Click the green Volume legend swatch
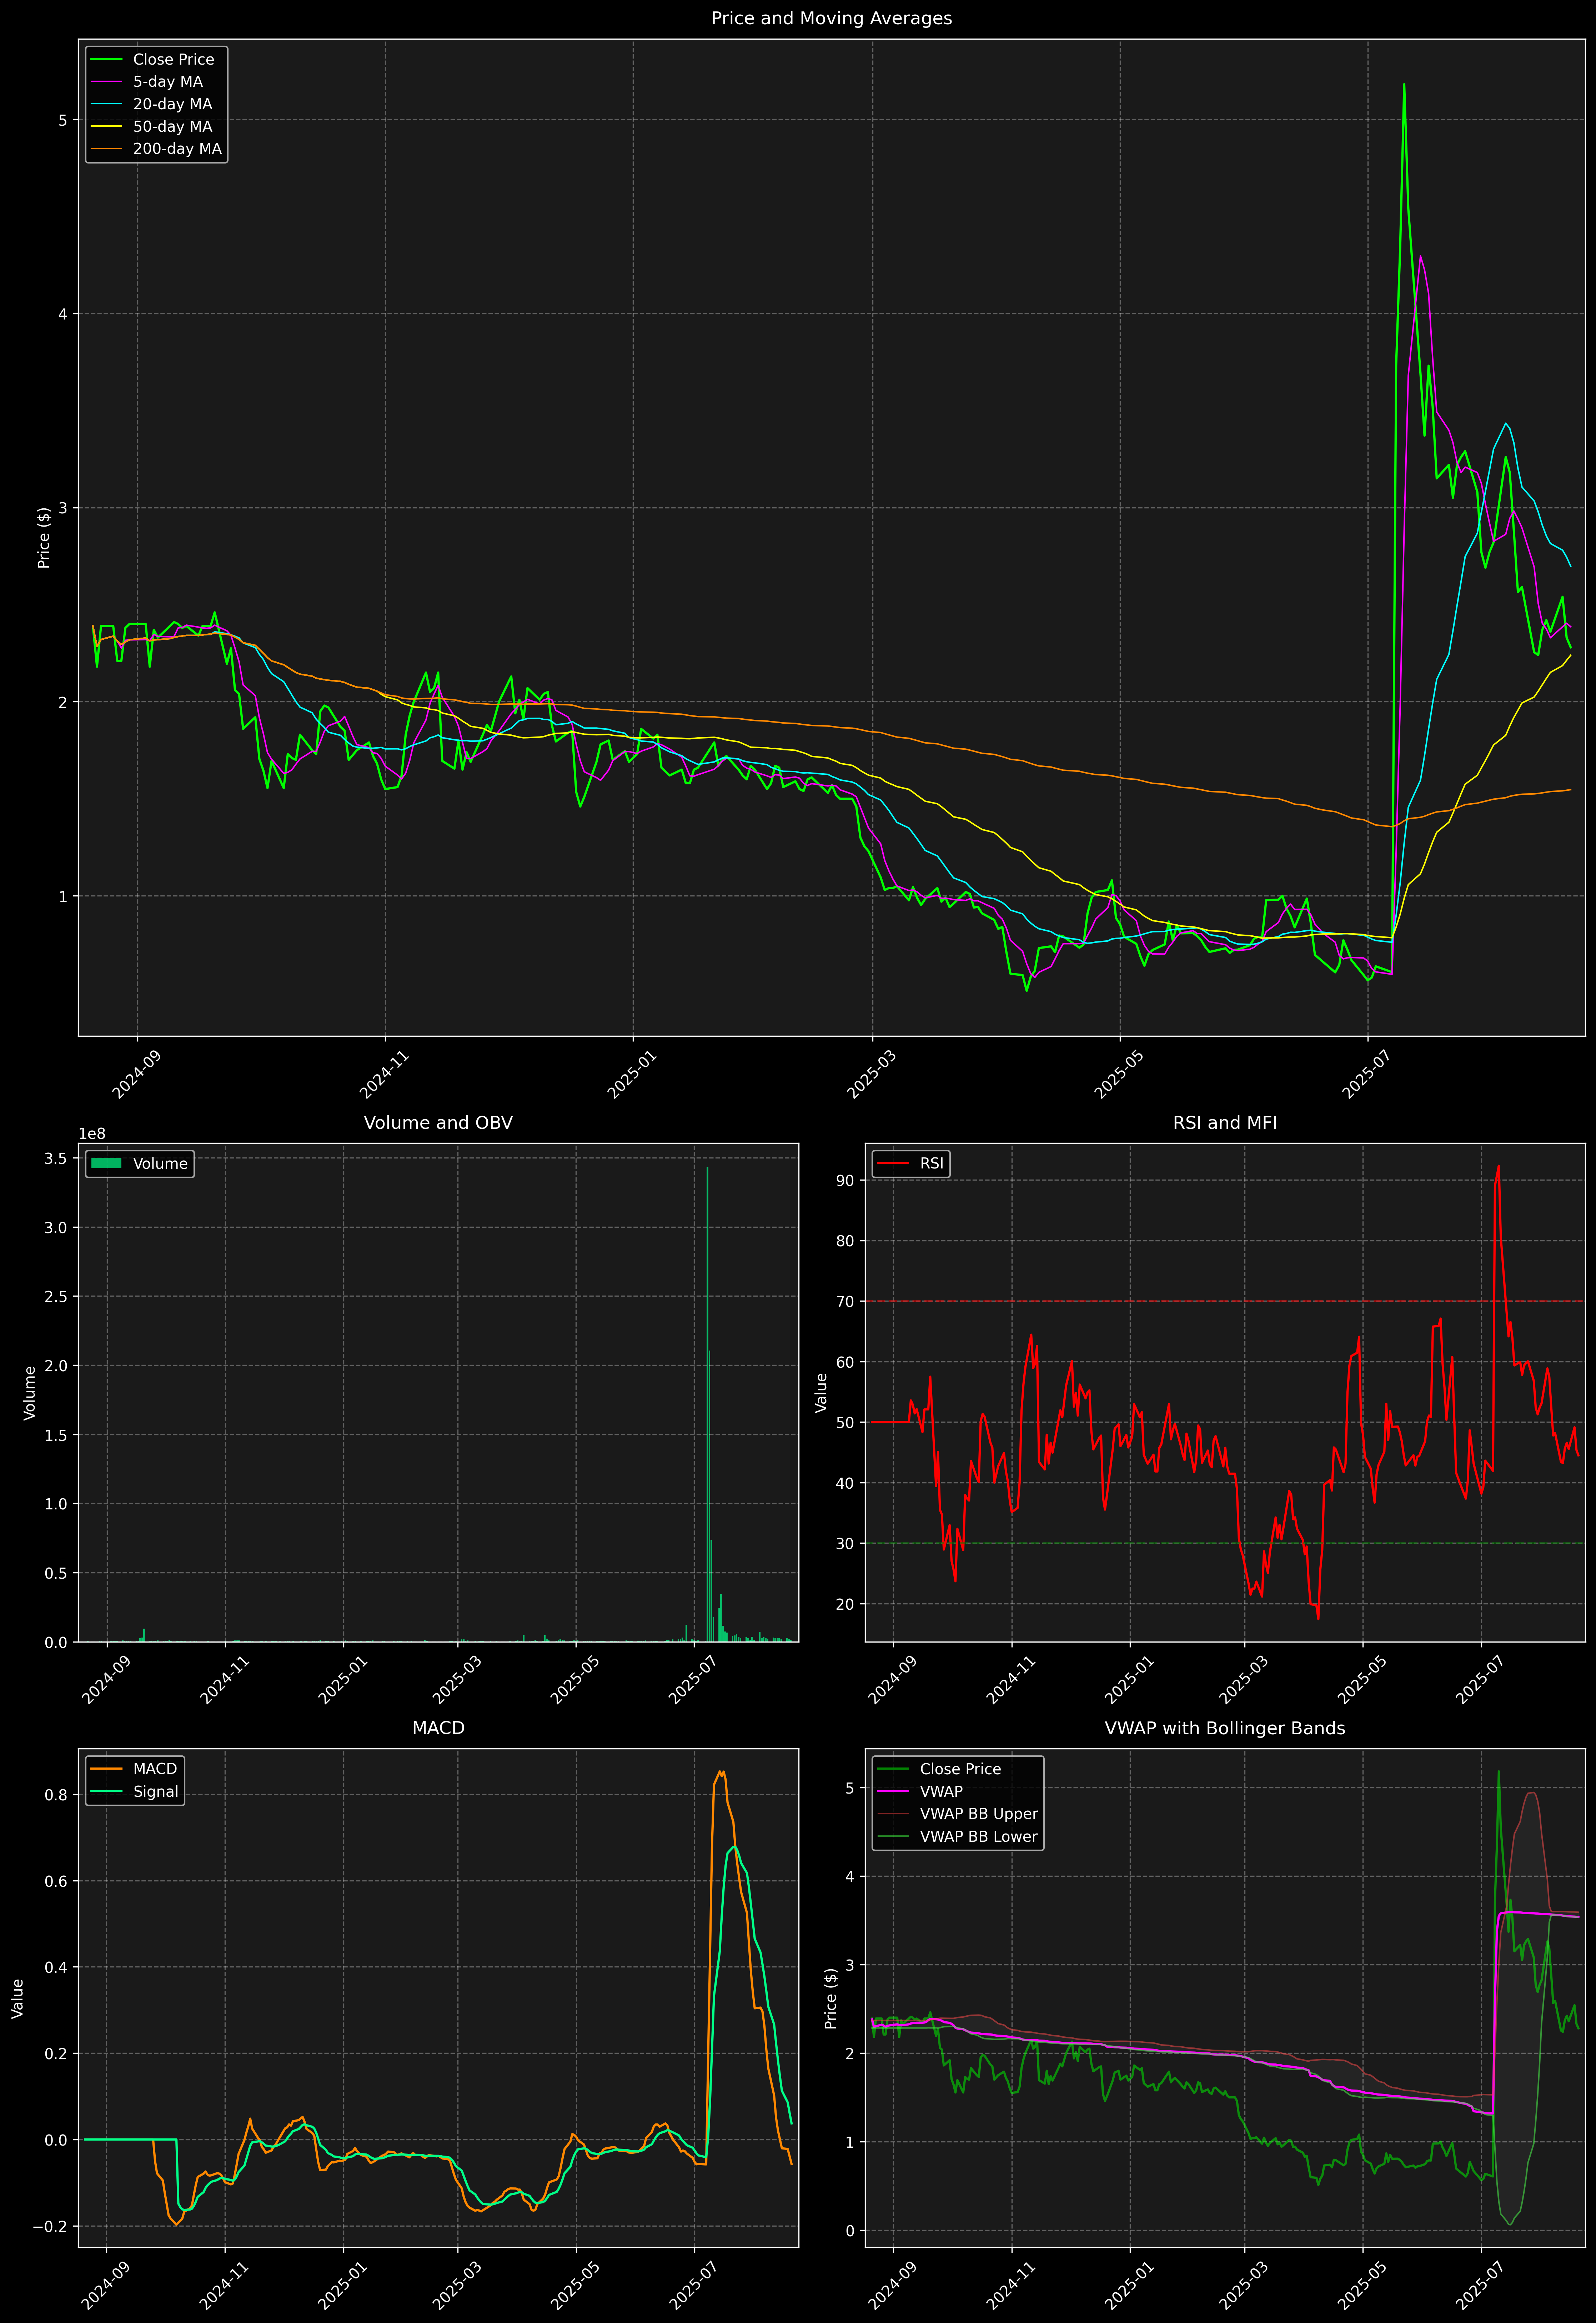 pos(106,1163)
